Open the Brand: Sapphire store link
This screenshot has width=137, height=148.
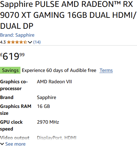pos(17,35)
